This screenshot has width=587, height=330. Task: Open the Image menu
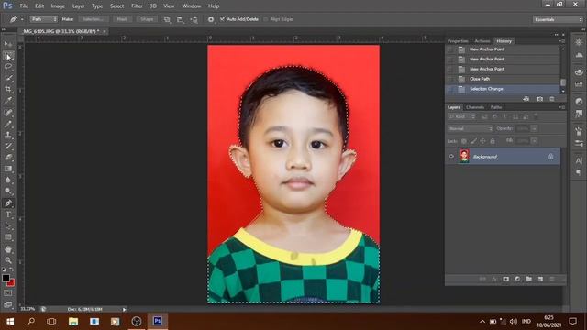[58, 6]
